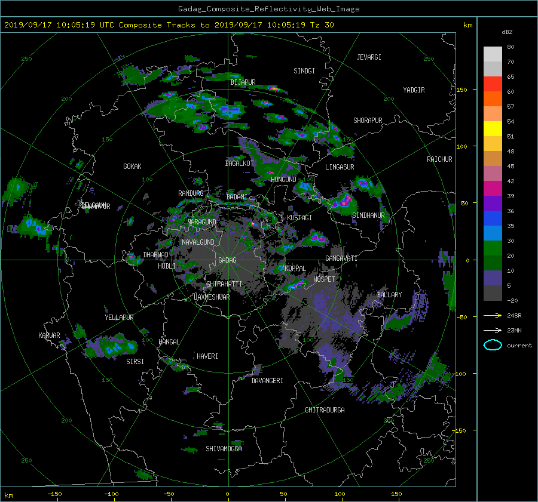Click the cyan 'current' ellipse legend icon
This screenshot has width=538, height=502.
point(493,345)
